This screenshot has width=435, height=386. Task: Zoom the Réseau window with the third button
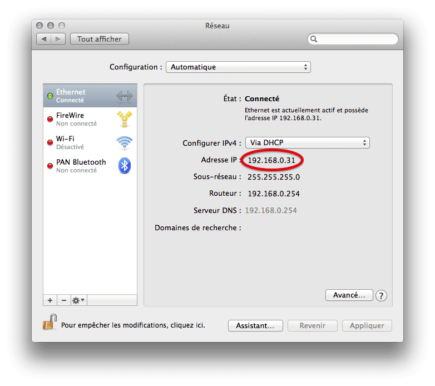tap(62, 26)
